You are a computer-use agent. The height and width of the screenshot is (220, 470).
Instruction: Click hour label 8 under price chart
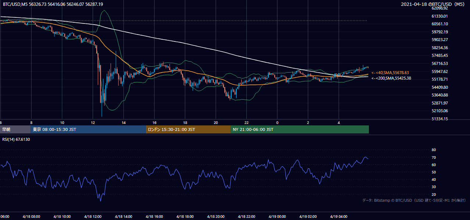31,123
